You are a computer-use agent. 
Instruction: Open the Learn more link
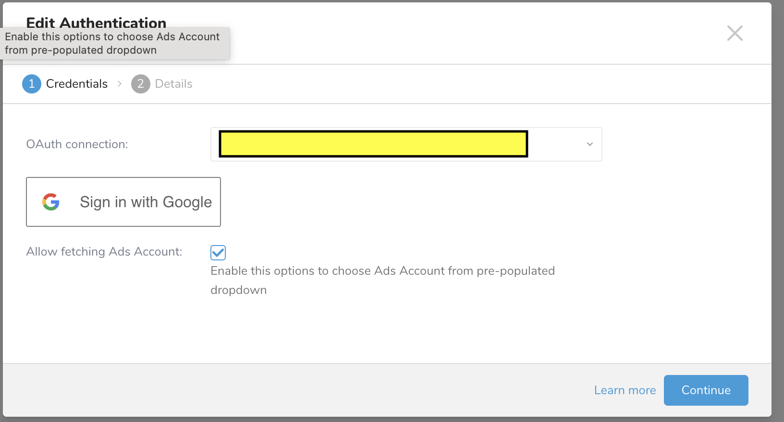point(625,390)
